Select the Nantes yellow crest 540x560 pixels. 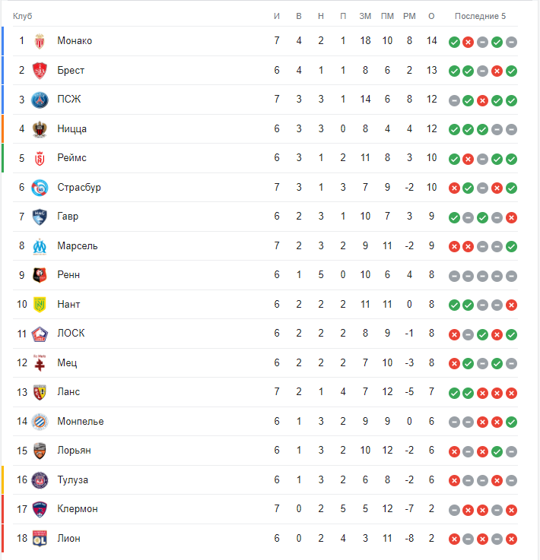[x=40, y=305]
